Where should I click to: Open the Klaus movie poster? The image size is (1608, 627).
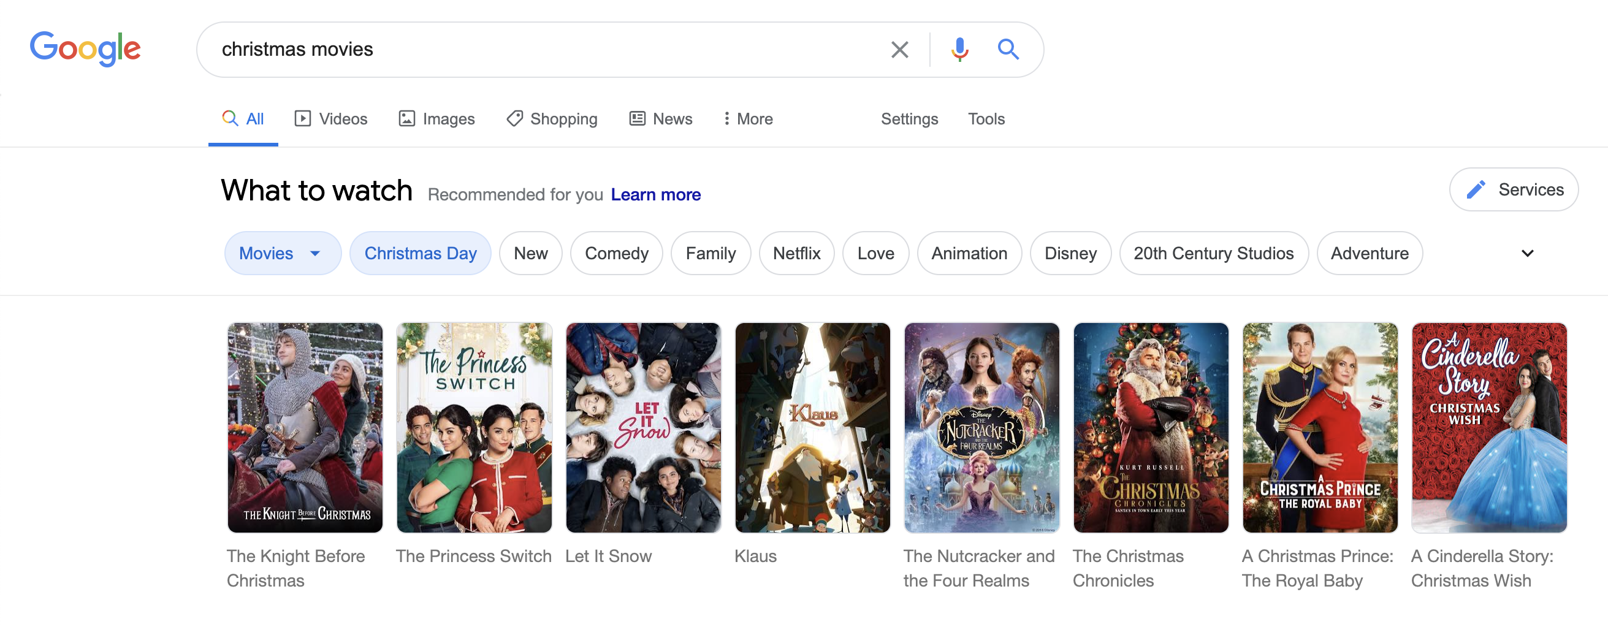point(812,427)
